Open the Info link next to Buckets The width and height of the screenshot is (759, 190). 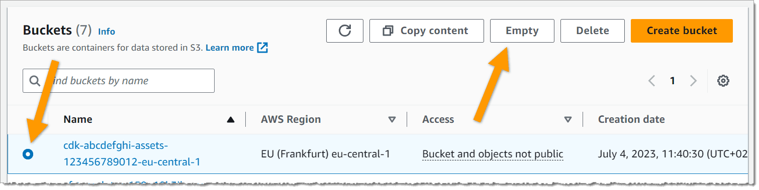point(107,32)
